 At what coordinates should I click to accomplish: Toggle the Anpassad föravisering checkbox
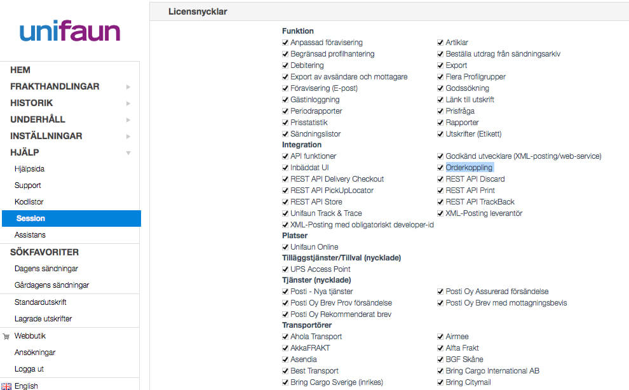pos(285,43)
